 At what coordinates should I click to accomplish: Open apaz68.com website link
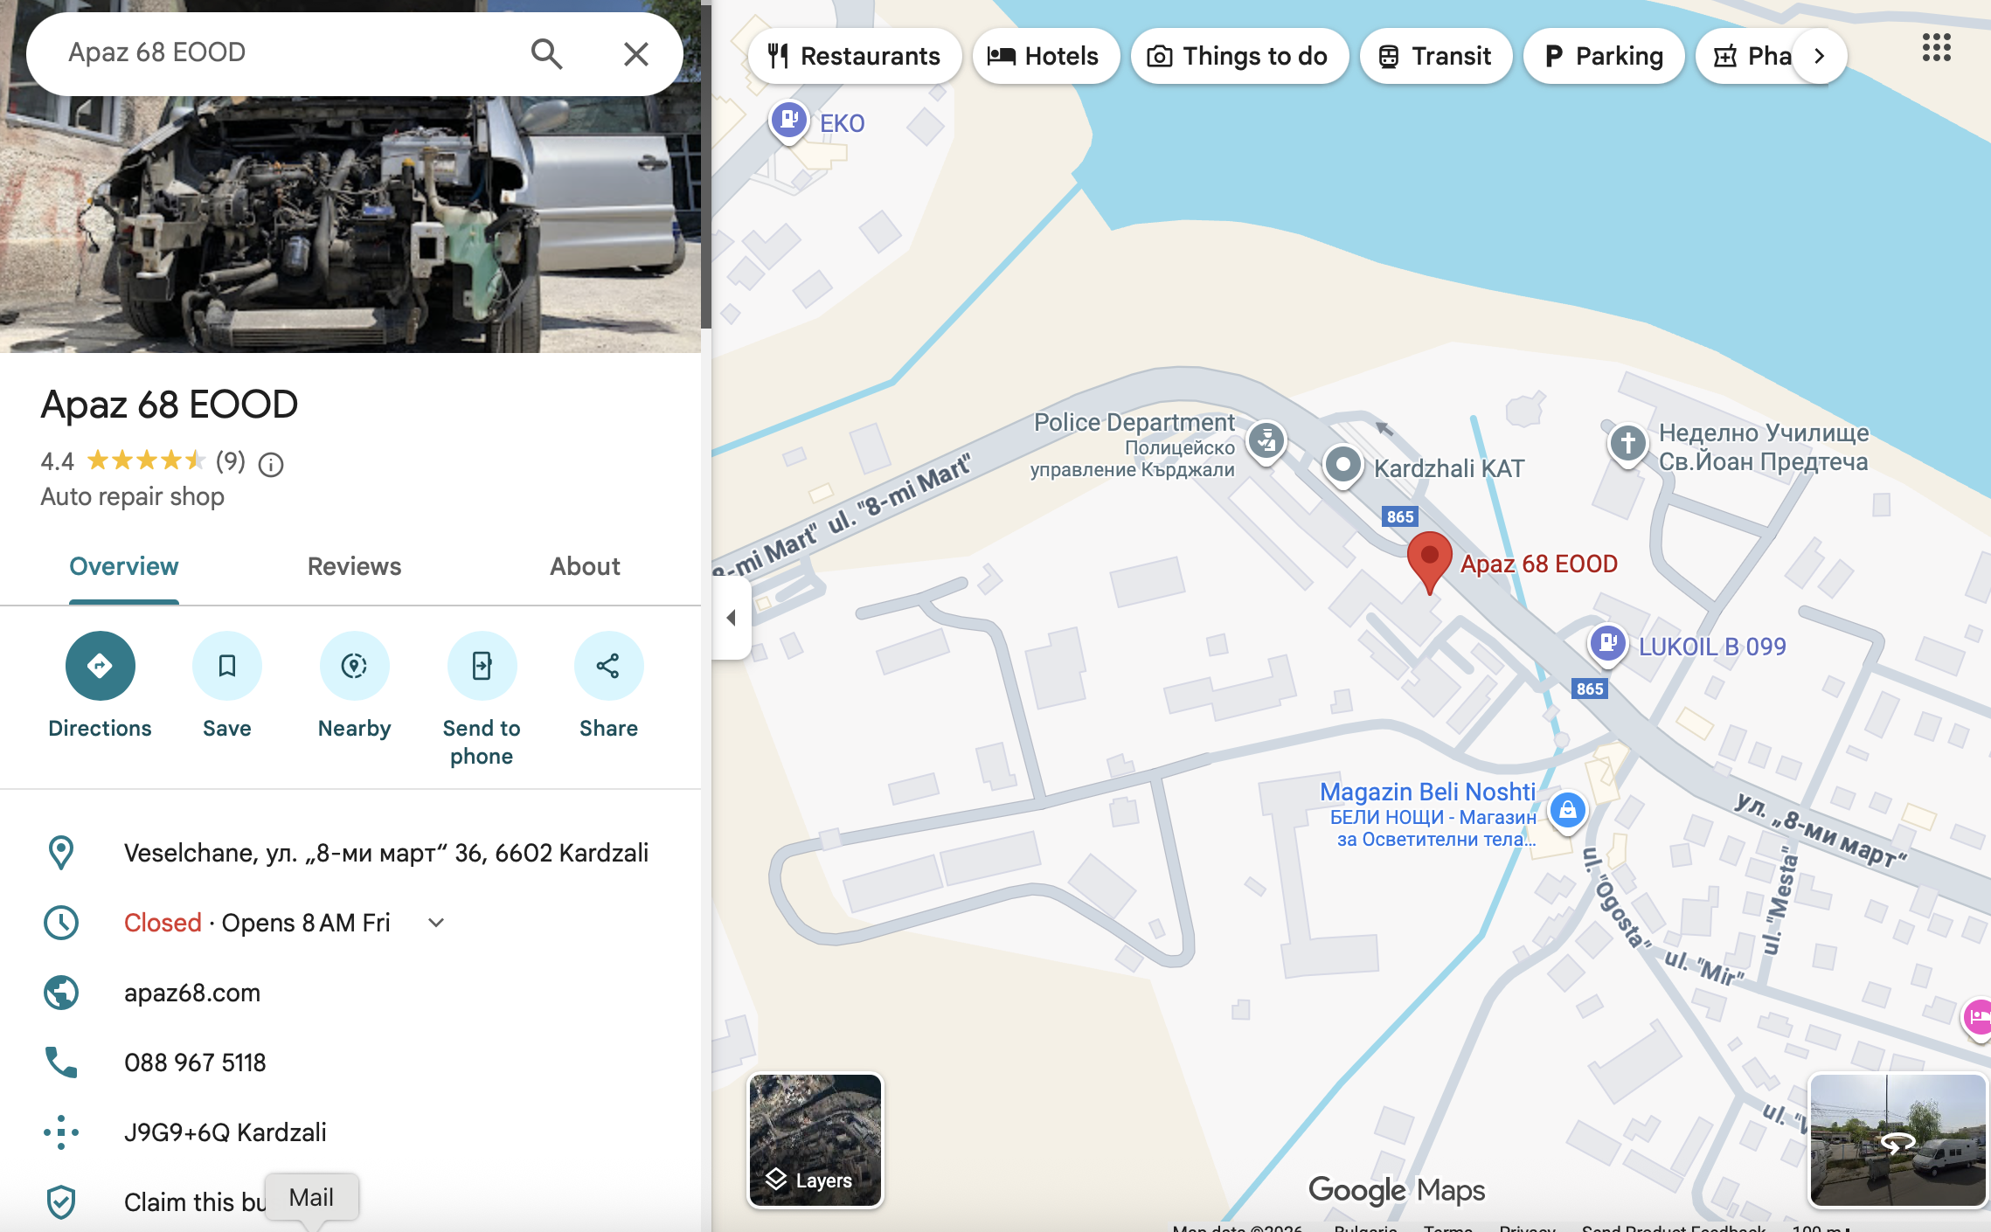pos(192,993)
